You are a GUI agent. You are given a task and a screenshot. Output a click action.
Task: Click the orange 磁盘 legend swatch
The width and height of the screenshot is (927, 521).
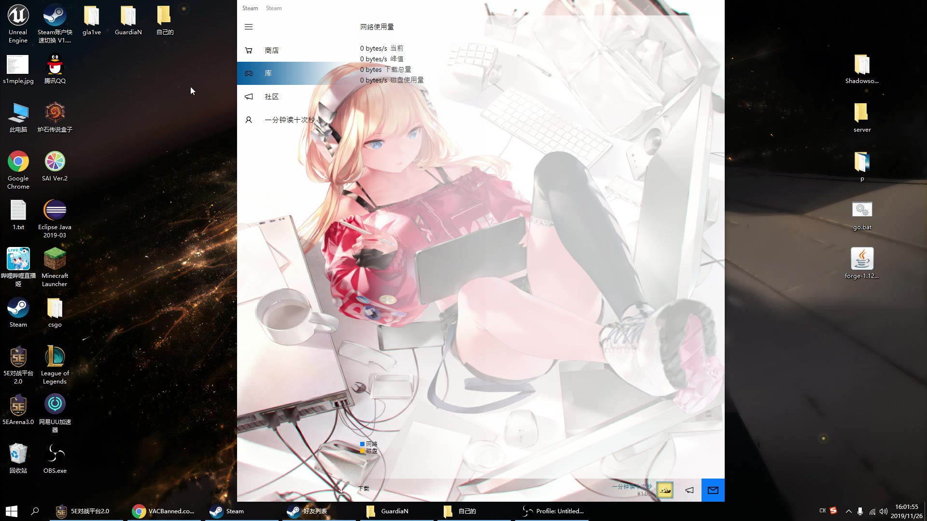[x=362, y=451]
